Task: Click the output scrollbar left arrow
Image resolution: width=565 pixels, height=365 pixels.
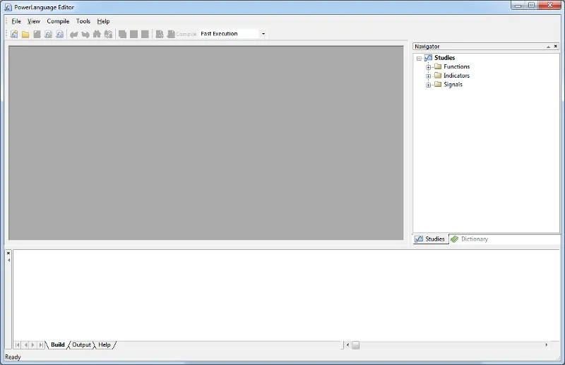Action: [x=347, y=345]
